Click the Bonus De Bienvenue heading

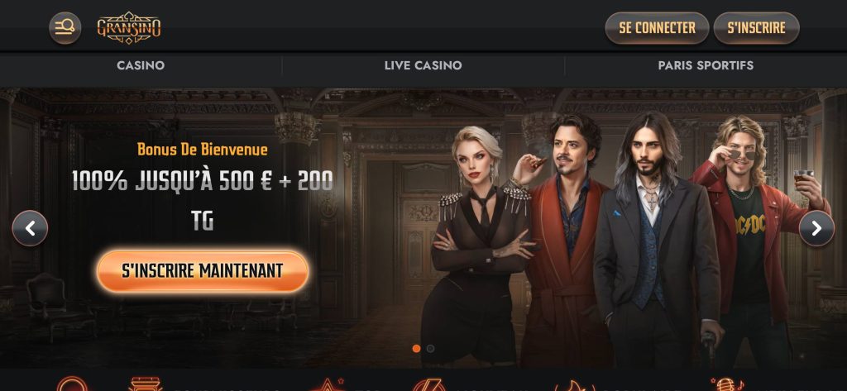[x=203, y=149]
